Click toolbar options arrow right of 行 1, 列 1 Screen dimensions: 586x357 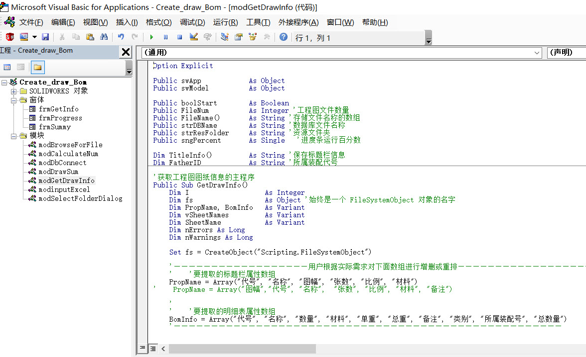coord(429,38)
